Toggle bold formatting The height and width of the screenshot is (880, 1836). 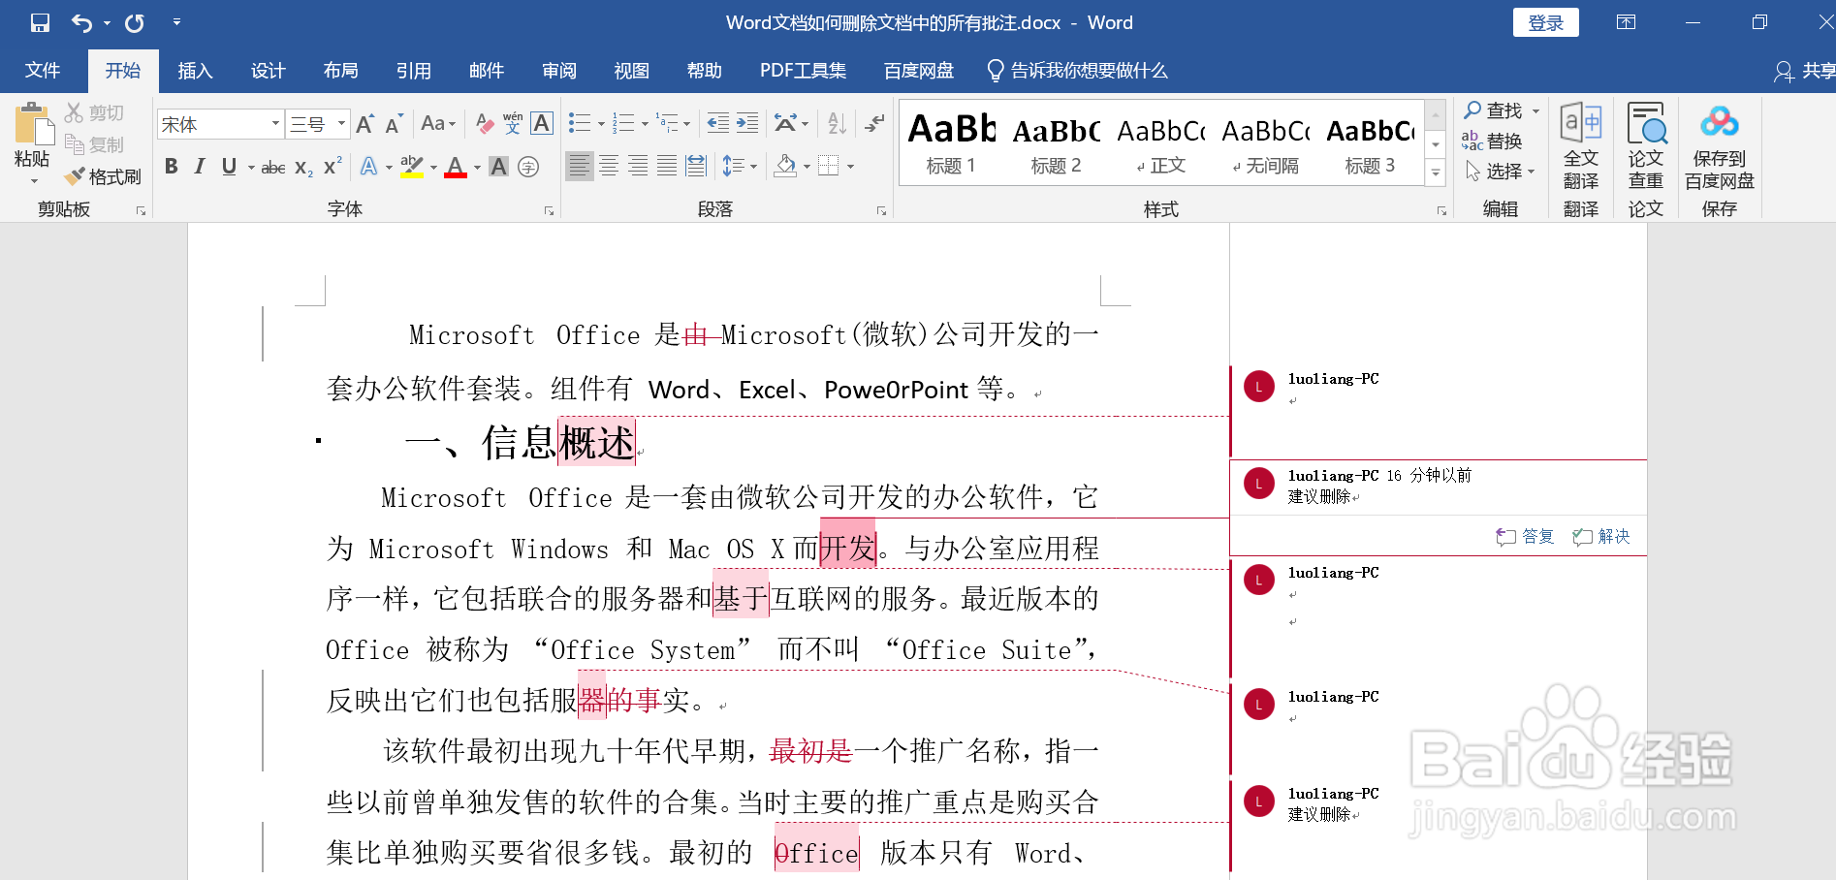coord(172,167)
